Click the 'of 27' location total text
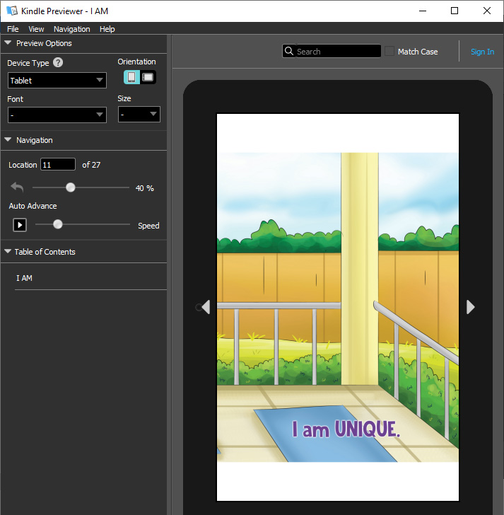Screen dimensions: 504x515 pyautogui.click(x=91, y=165)
